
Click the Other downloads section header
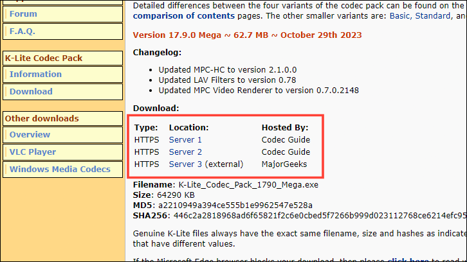63,118
